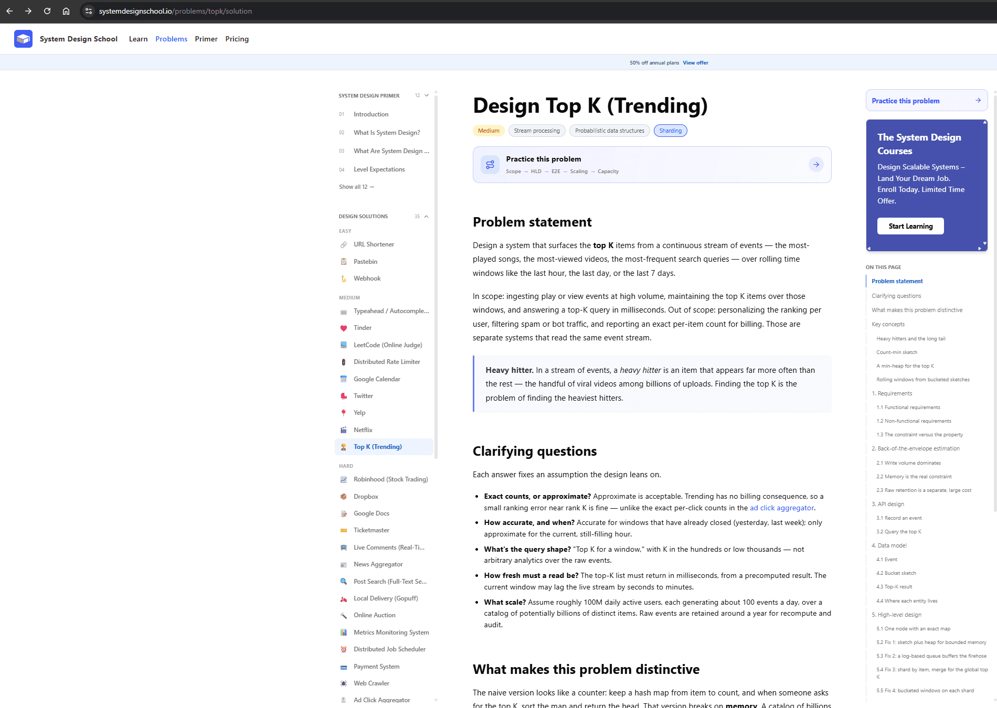The image size is (997, 708).
Task: Open the Problems nav item
Action: (x=171, y=39)
